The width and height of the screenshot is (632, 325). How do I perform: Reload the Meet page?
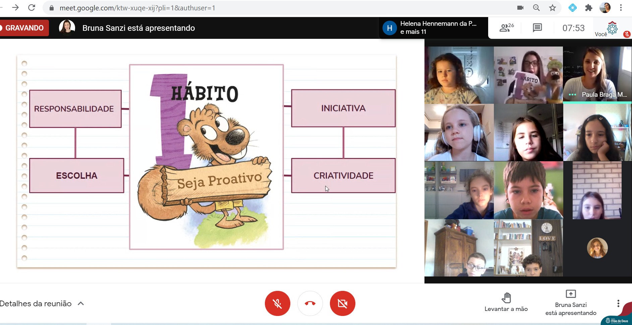coord(32,8)
